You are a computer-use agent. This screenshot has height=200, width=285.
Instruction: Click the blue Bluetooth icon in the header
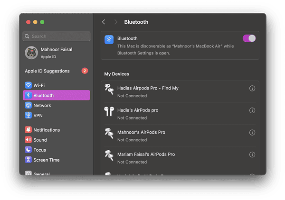[x=109, y=39]
